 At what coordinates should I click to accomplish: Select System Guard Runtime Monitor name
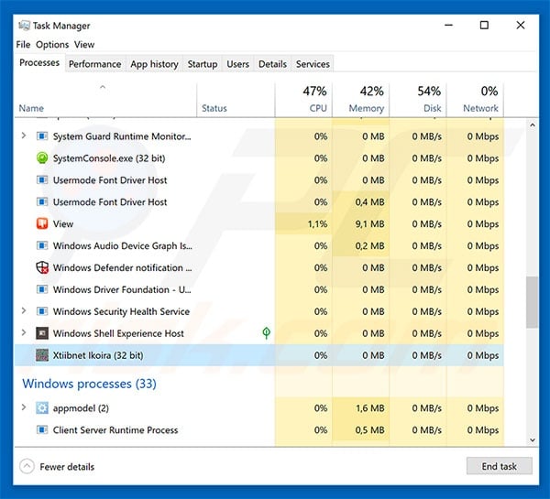[122, 136]
